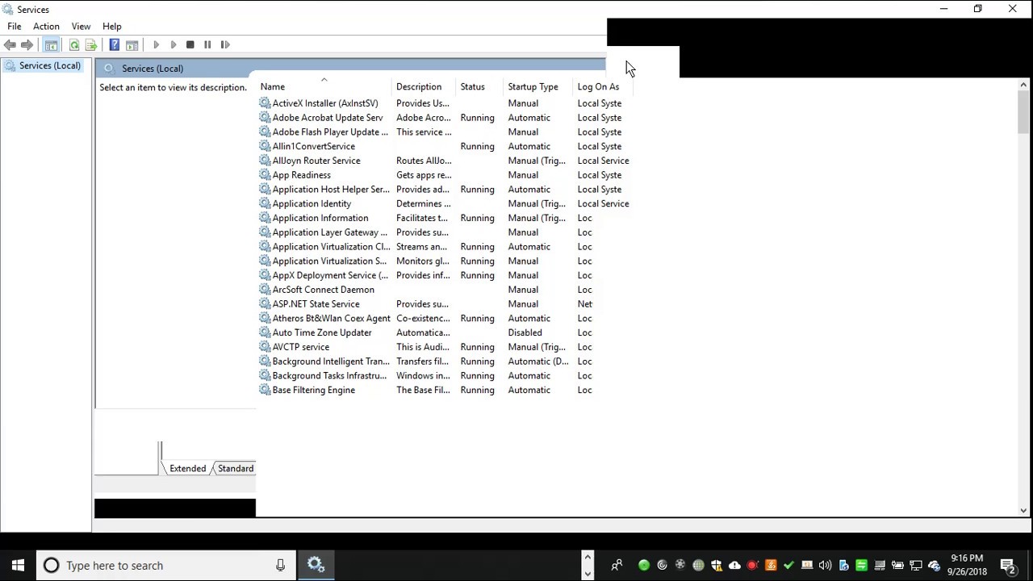The height and width of the screenshot is (581, 1033).
Task: Select the AllJoyn Router Service row
Action: [316, 161]
